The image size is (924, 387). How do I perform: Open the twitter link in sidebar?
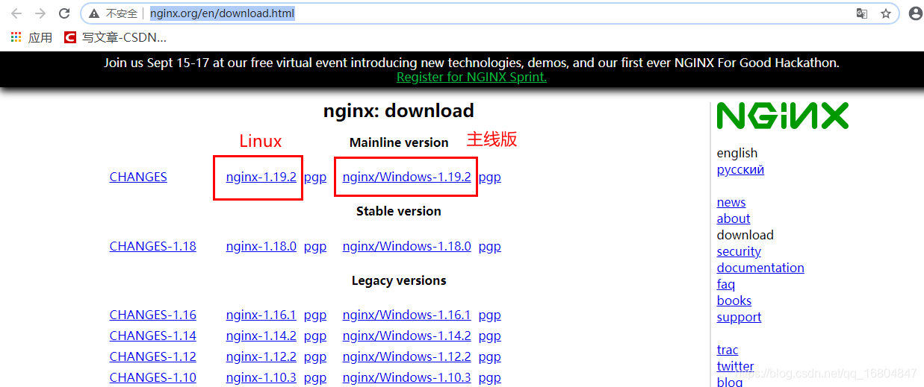[735, 366]
